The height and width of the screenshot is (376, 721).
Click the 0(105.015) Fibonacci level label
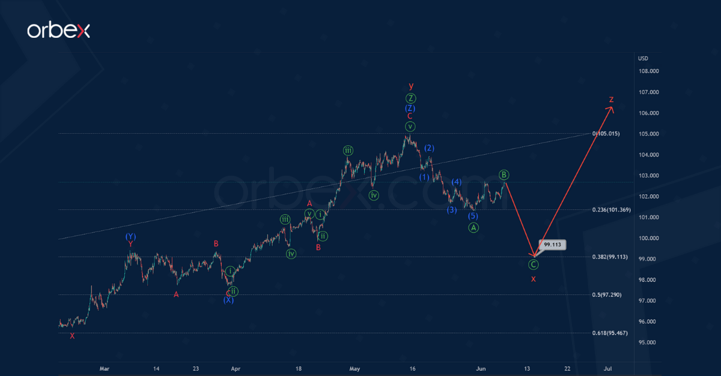[606, 134]
